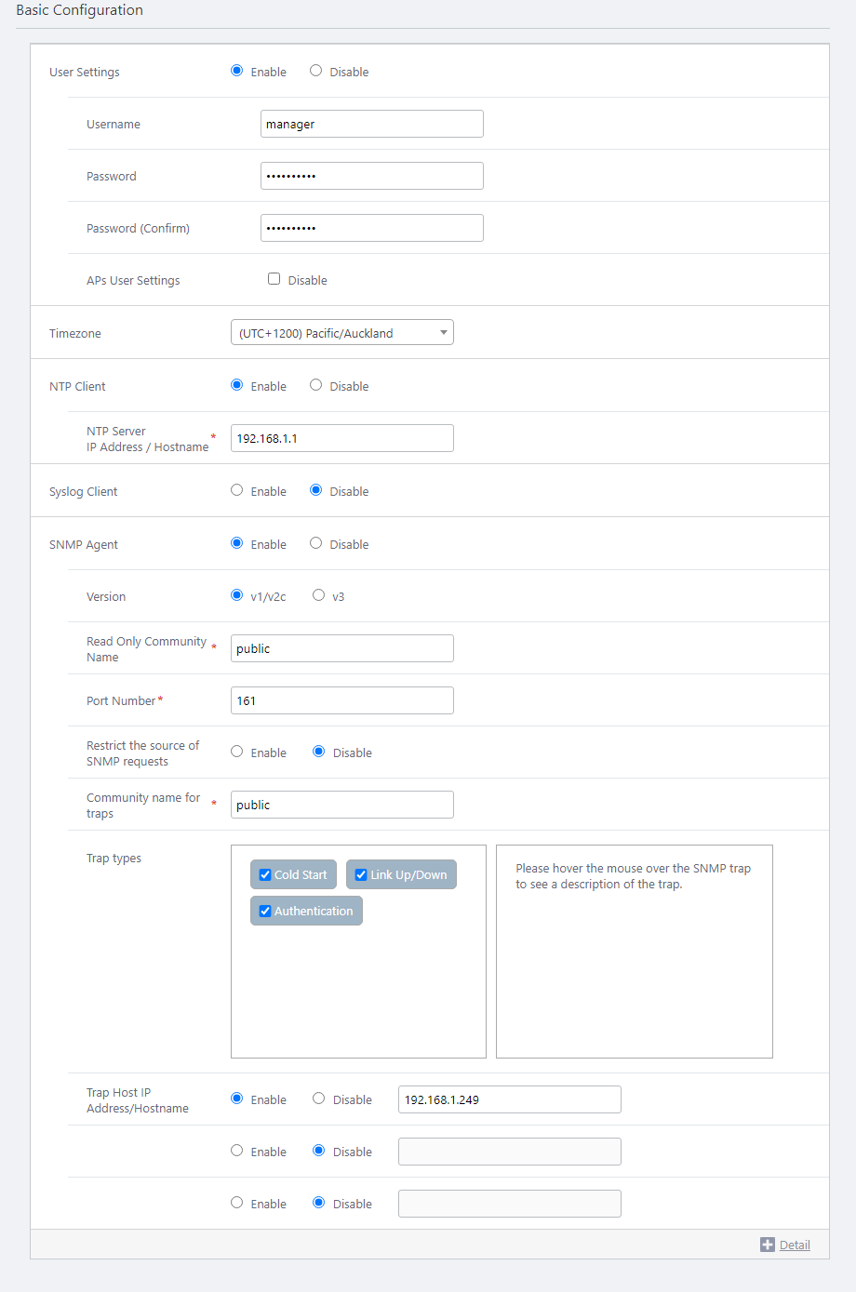Click the Username input field
The width and height of the screenshot is (856, 1292).
coord(371,124)
